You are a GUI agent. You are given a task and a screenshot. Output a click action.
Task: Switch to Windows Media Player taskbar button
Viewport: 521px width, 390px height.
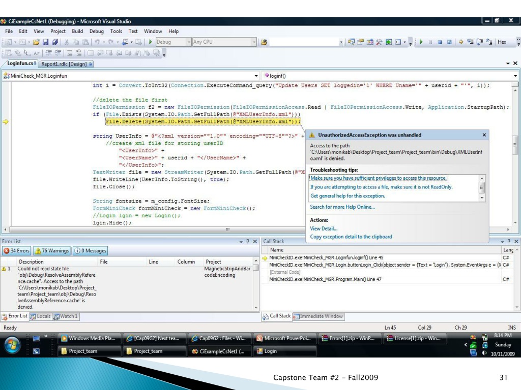click(x=89, y=339)
